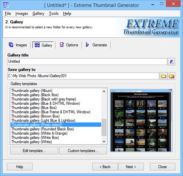
Task: Select Thumbnails gallery (Blue Frame & DHTML Window)
Action: point(56,112)
